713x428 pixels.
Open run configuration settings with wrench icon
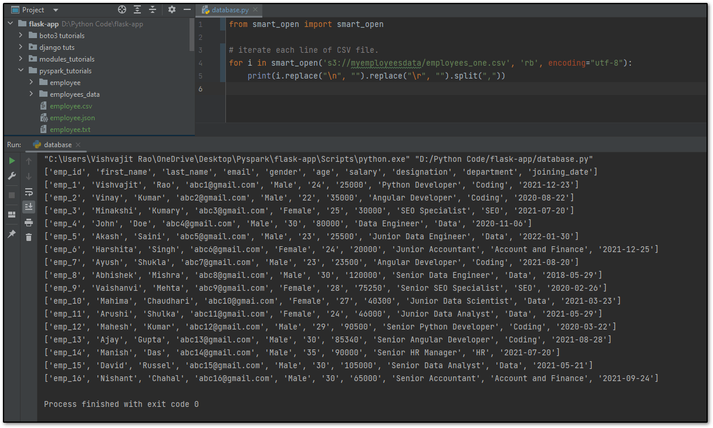click(11, 176)
